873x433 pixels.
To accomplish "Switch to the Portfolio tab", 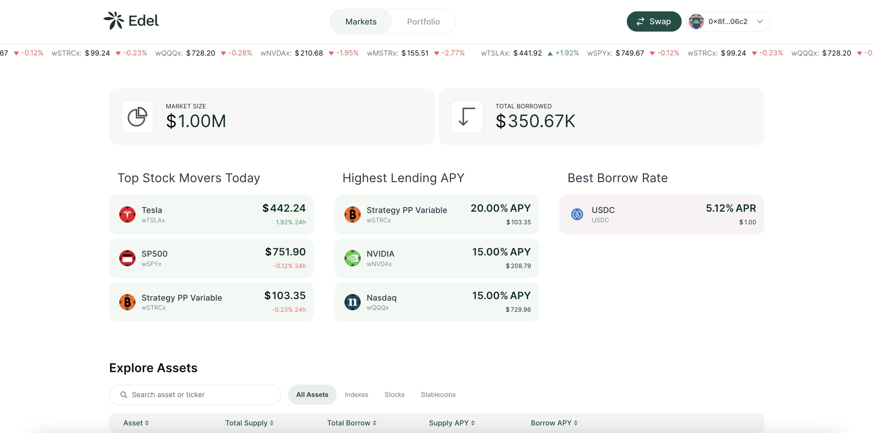I will (423, 22).
